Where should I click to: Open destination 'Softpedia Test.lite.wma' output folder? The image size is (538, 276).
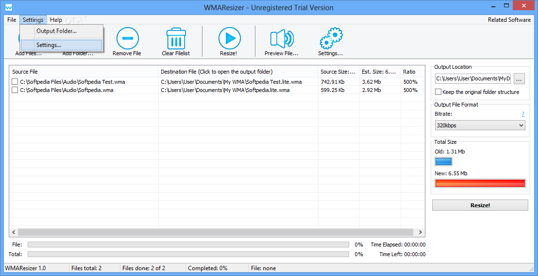(231, 82)
